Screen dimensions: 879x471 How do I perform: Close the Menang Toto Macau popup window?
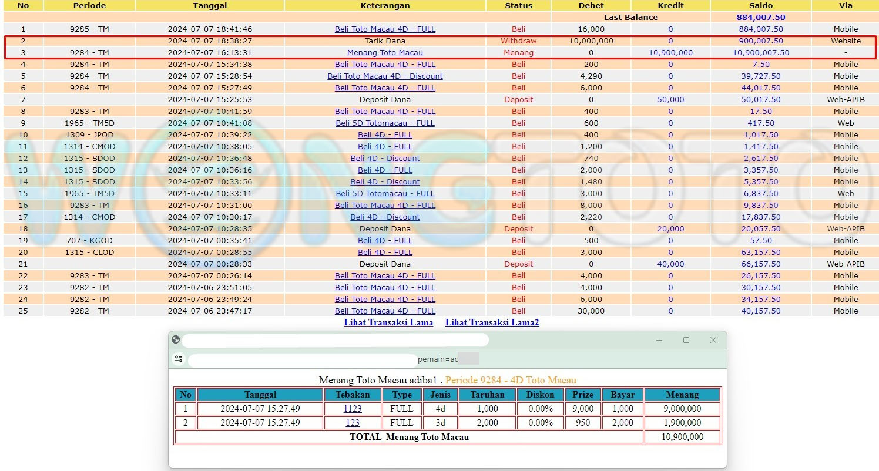[713, 340]
